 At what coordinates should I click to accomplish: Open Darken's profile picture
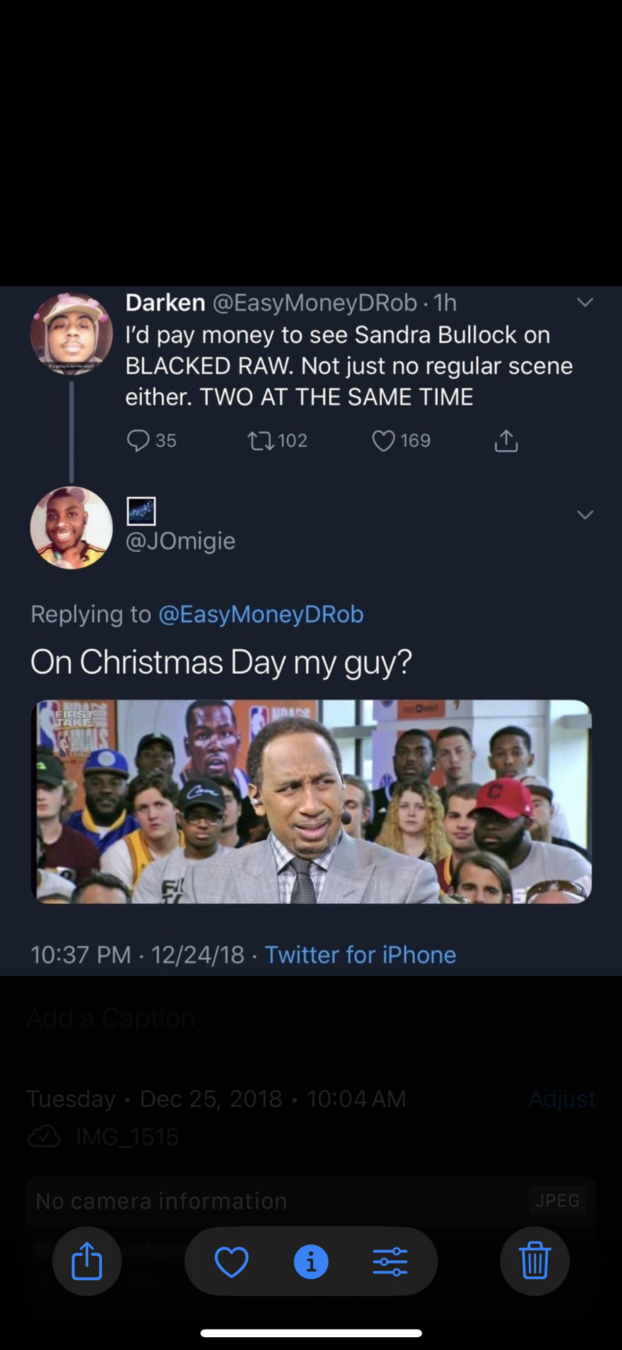72,334
